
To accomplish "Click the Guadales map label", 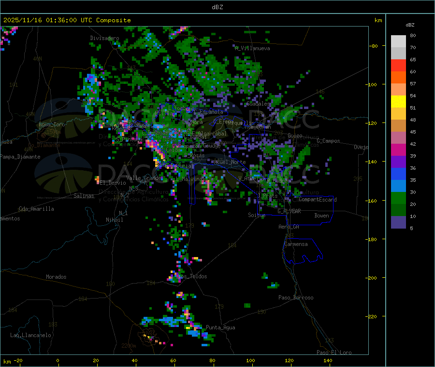I will pyautogui.click(x=258, y=104).
